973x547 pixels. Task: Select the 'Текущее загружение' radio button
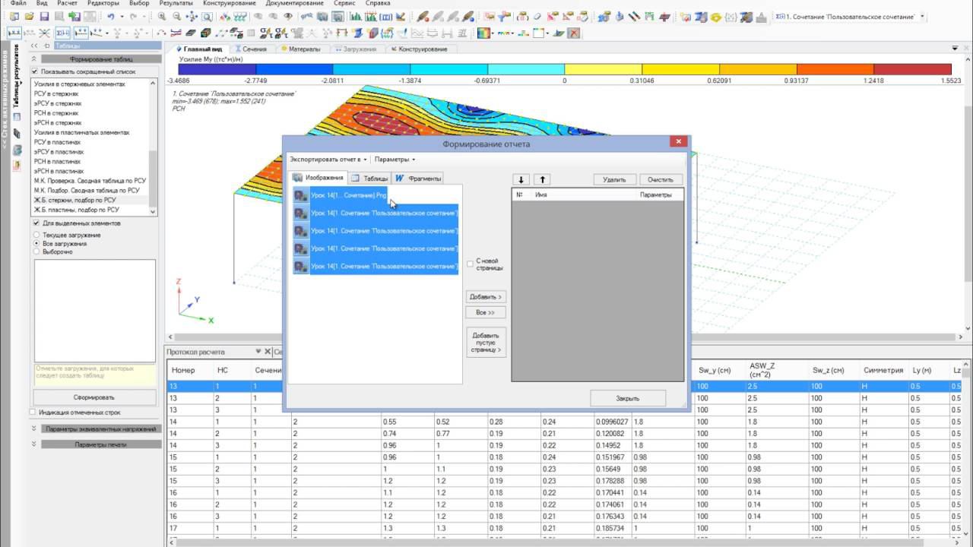(36, 236)
